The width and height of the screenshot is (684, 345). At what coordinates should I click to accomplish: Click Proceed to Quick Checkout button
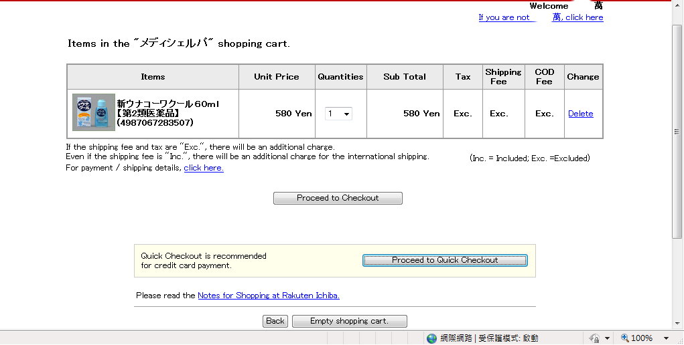click(445, 260)
